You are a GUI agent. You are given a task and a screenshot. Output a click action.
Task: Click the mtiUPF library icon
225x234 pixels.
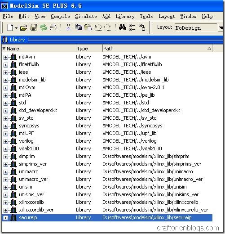(x=13, y=133)
